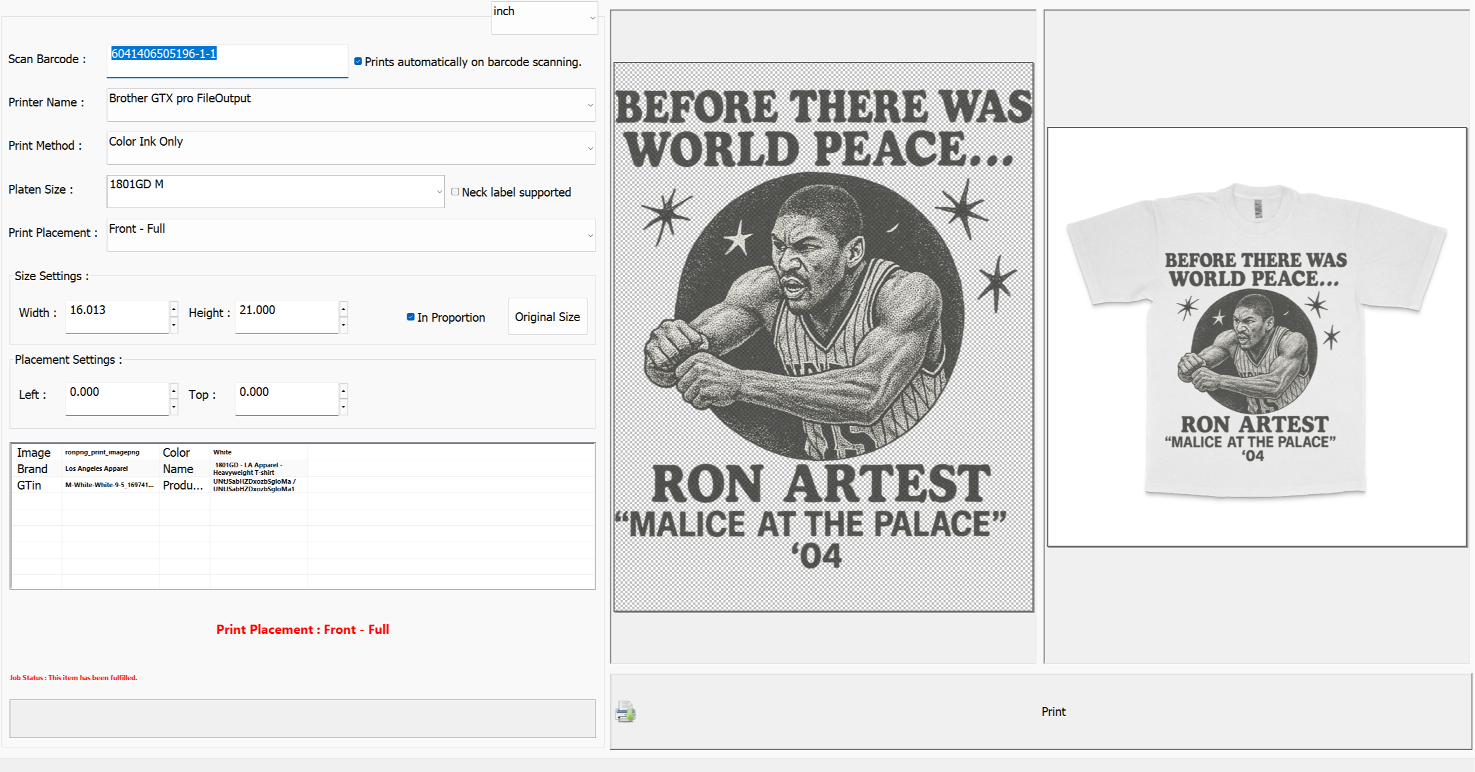Open the Platen Size dropdown

[439, 192]
